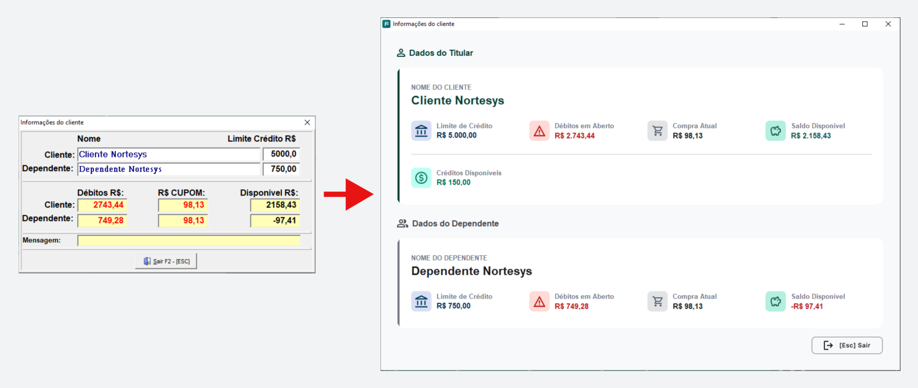
Task: Click the cart icon in the Dados do Dependente card
Action: tap(657, 301)
